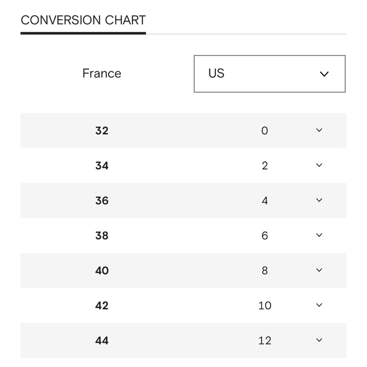
Task: Choose US size 12 value
Action: tap(265, 341)
